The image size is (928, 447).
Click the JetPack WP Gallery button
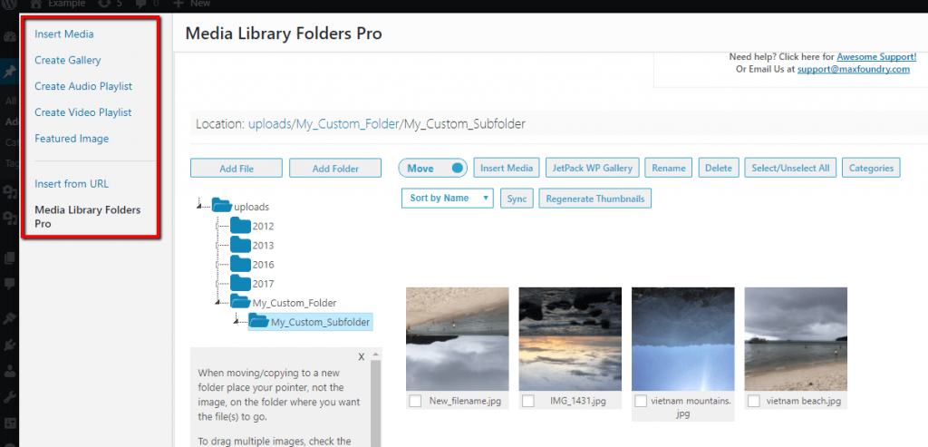pyautogui.click(x=592, y=168)
